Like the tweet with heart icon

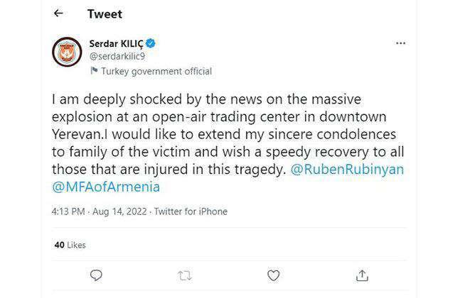pyautogui.click(x=273, y=275)
